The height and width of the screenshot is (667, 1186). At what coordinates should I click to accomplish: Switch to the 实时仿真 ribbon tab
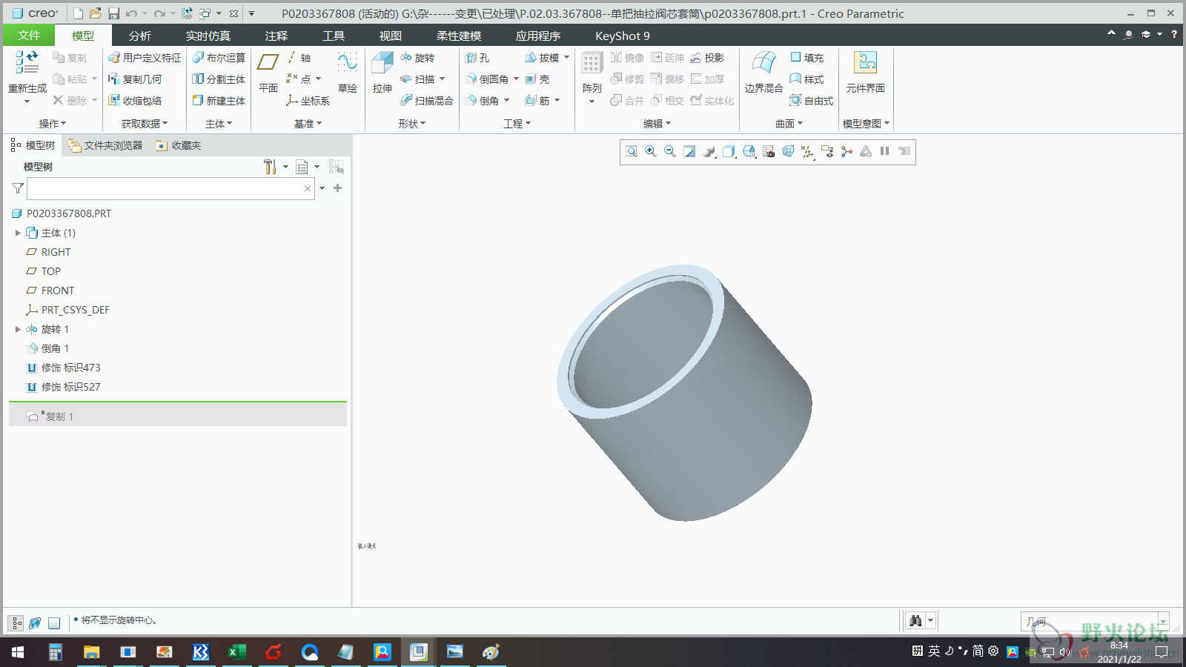pyautogui.click(x=208, y=36)
